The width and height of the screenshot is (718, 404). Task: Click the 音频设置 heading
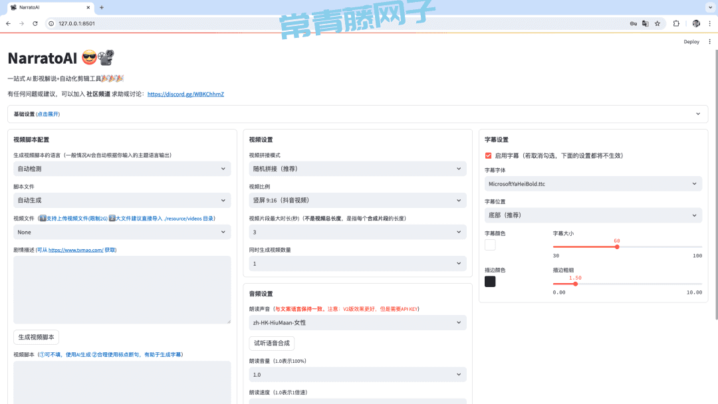click(x=261, y=294)
